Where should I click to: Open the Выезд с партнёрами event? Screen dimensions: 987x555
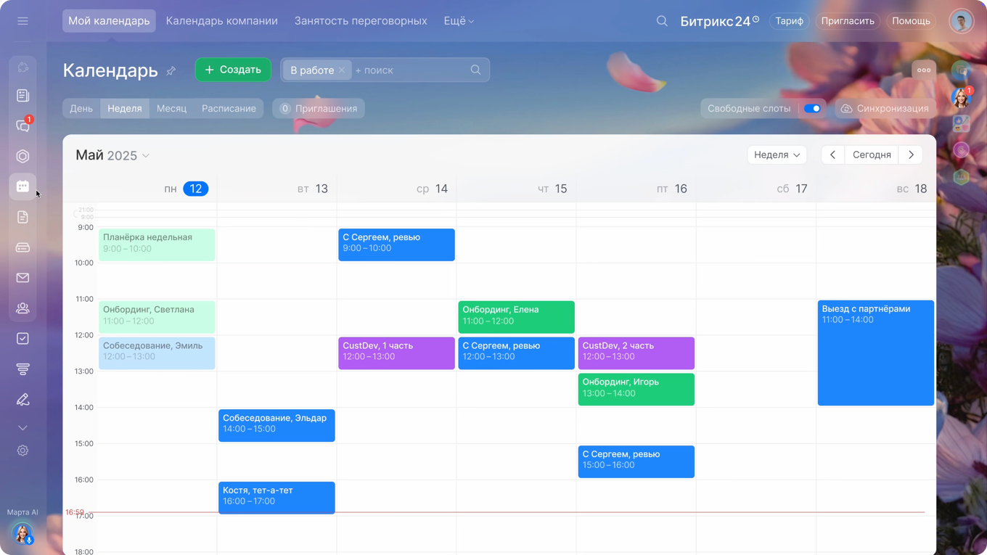click(x=875, y=353)
